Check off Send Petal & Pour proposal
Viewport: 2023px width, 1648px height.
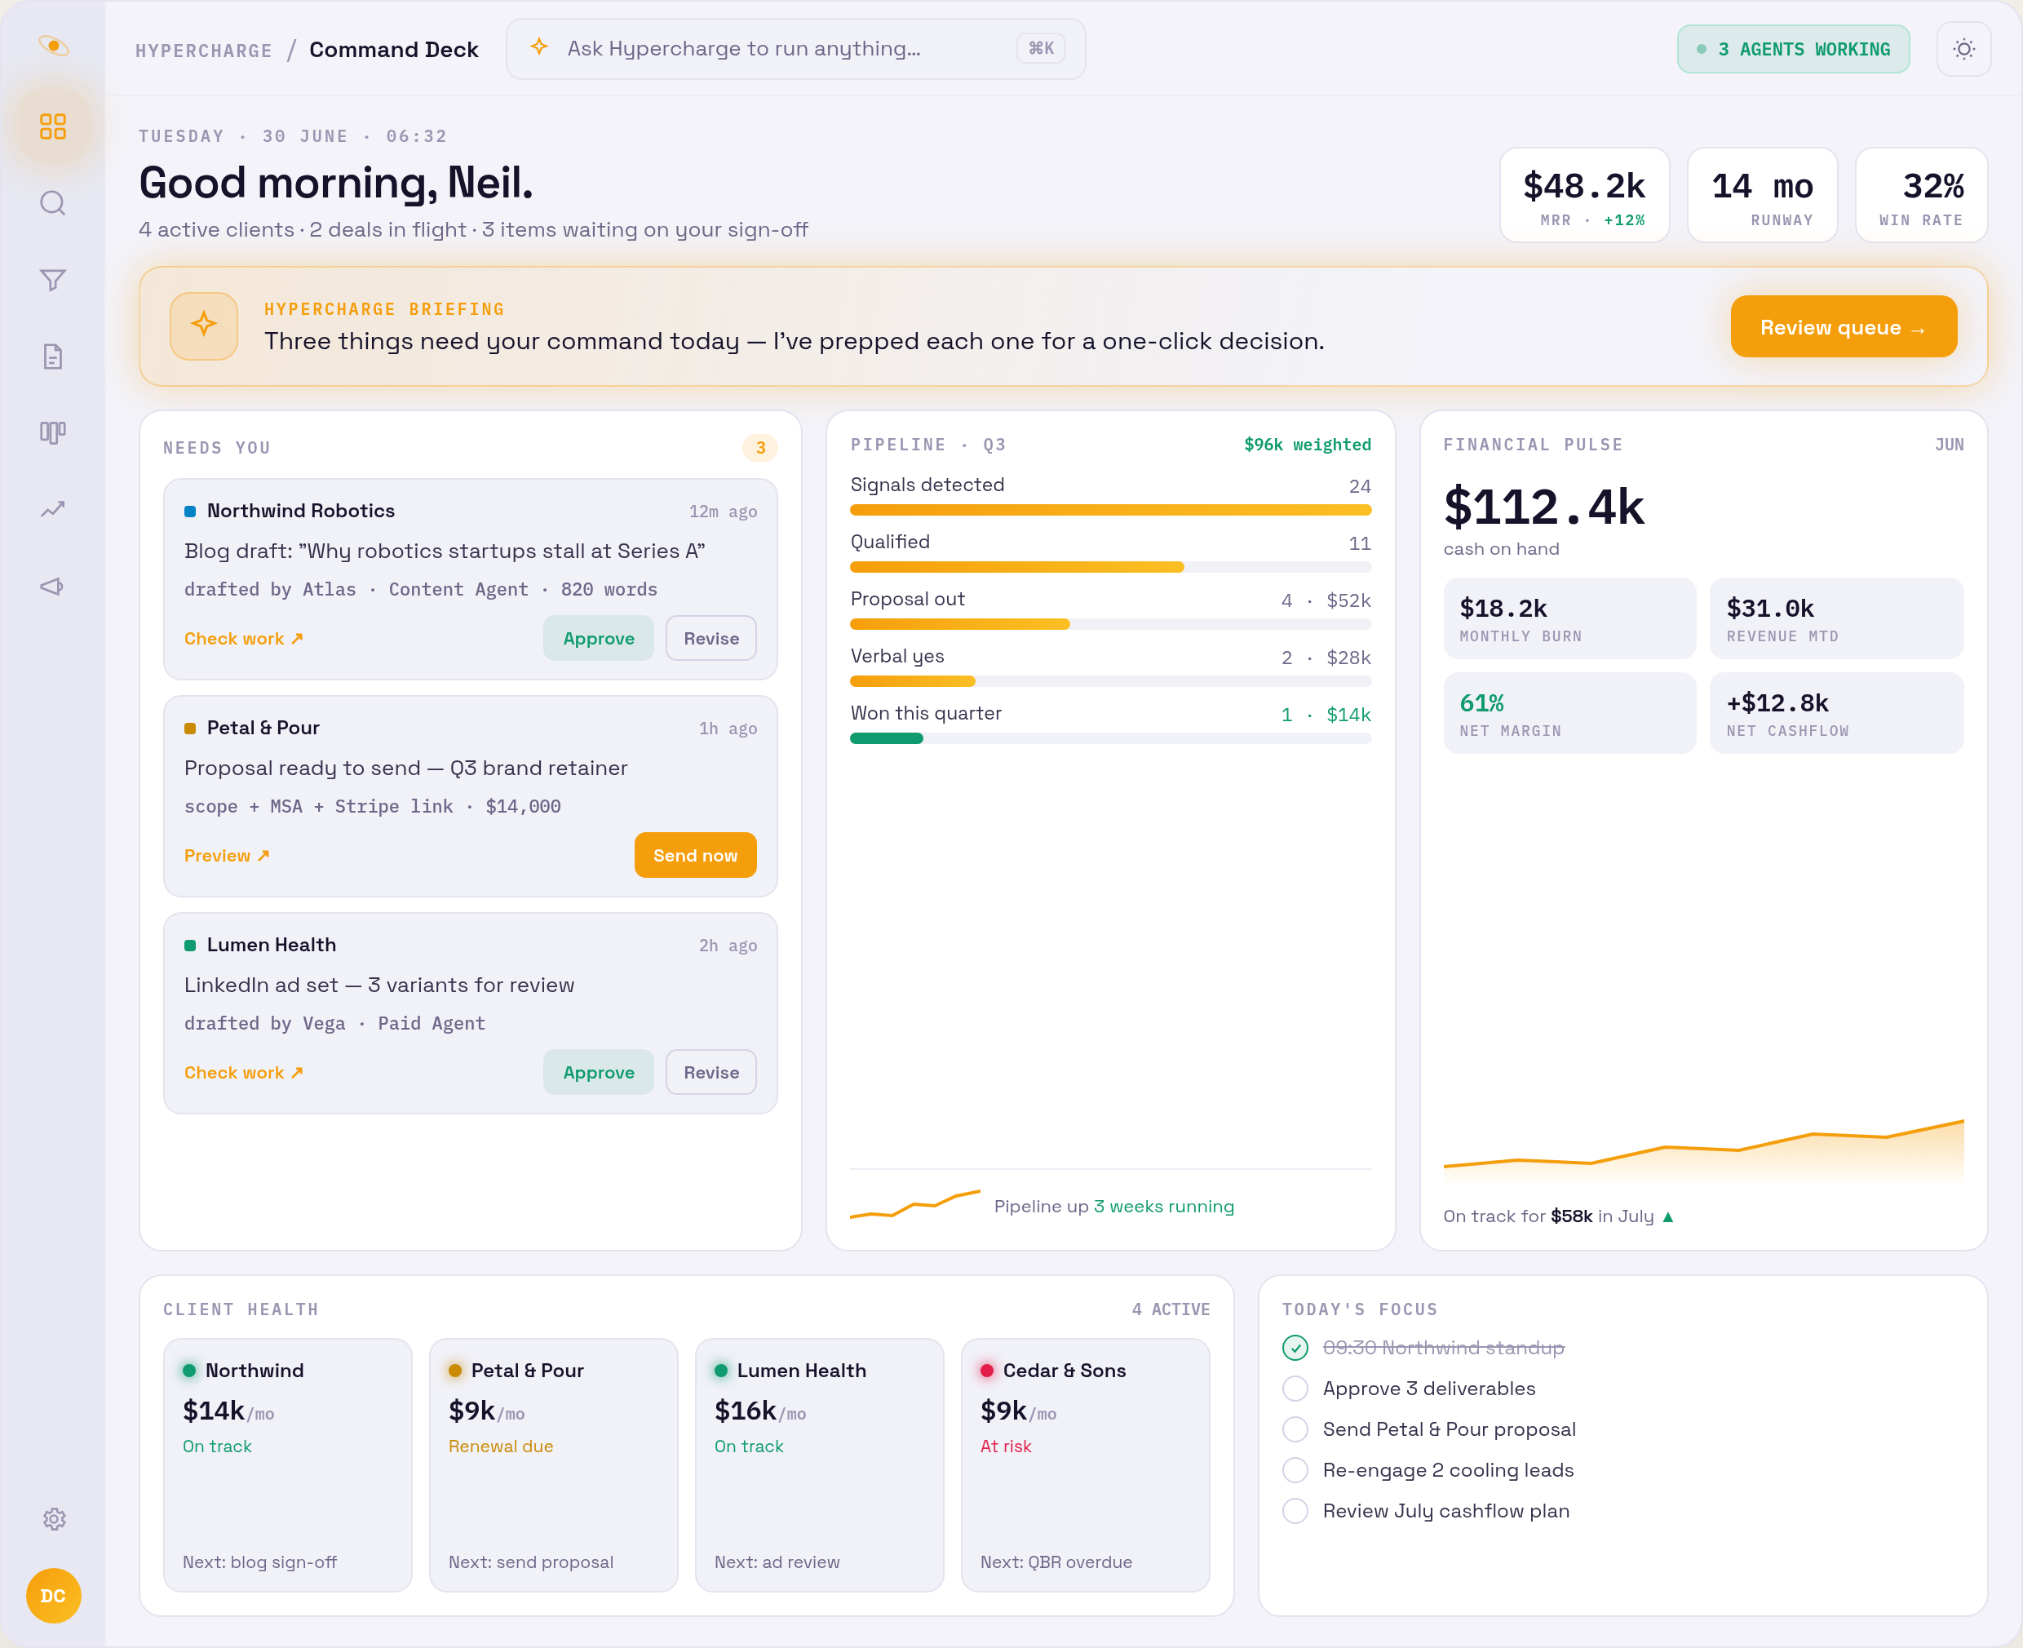(1295, 1429)
